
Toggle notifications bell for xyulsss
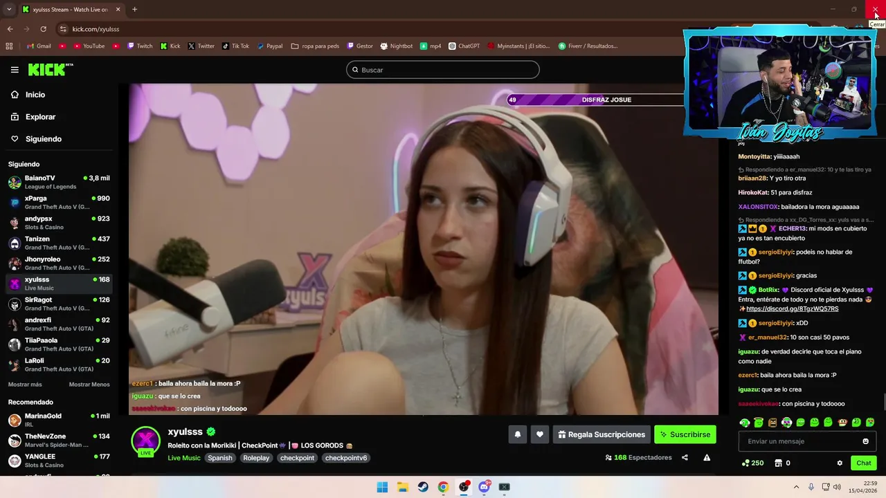pos(517,434)
